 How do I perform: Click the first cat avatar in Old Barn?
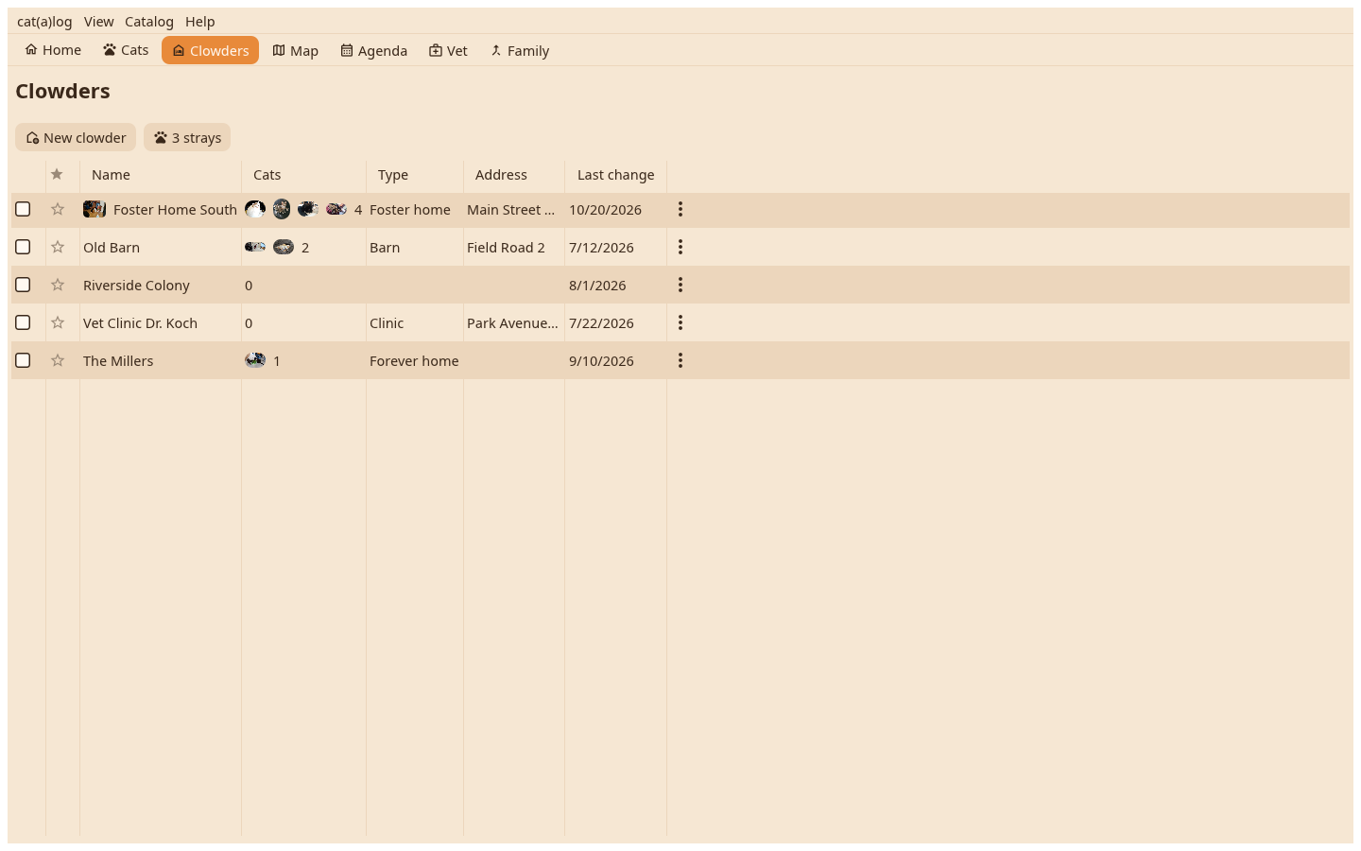click(255, 247)
